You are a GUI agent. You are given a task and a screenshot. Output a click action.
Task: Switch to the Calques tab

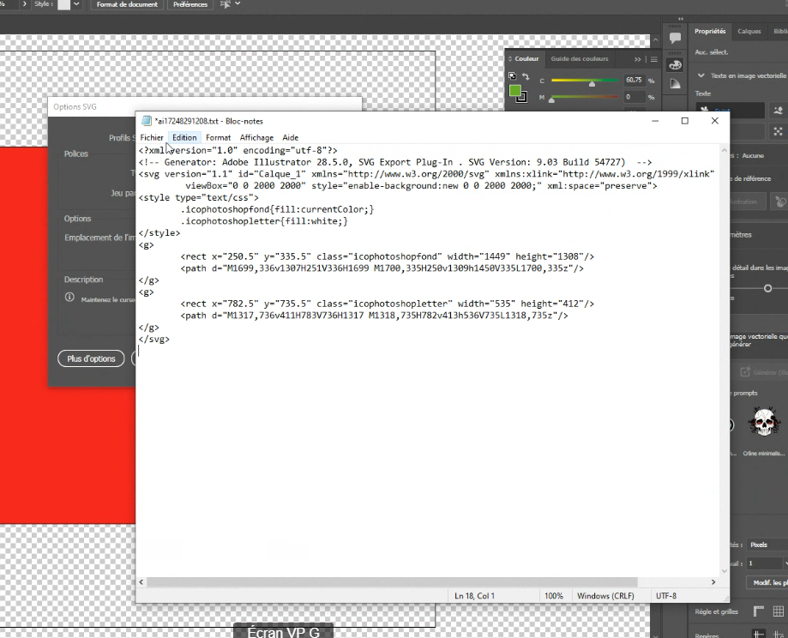[749, 31]
